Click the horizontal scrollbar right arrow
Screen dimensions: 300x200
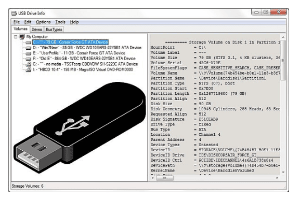tap(277, 178)
